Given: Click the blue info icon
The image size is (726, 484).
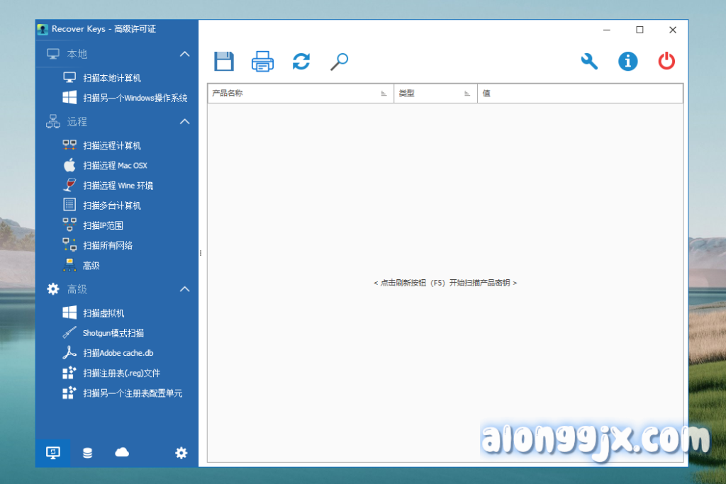Looking at the screenshot, I should [x=627, y=62].
